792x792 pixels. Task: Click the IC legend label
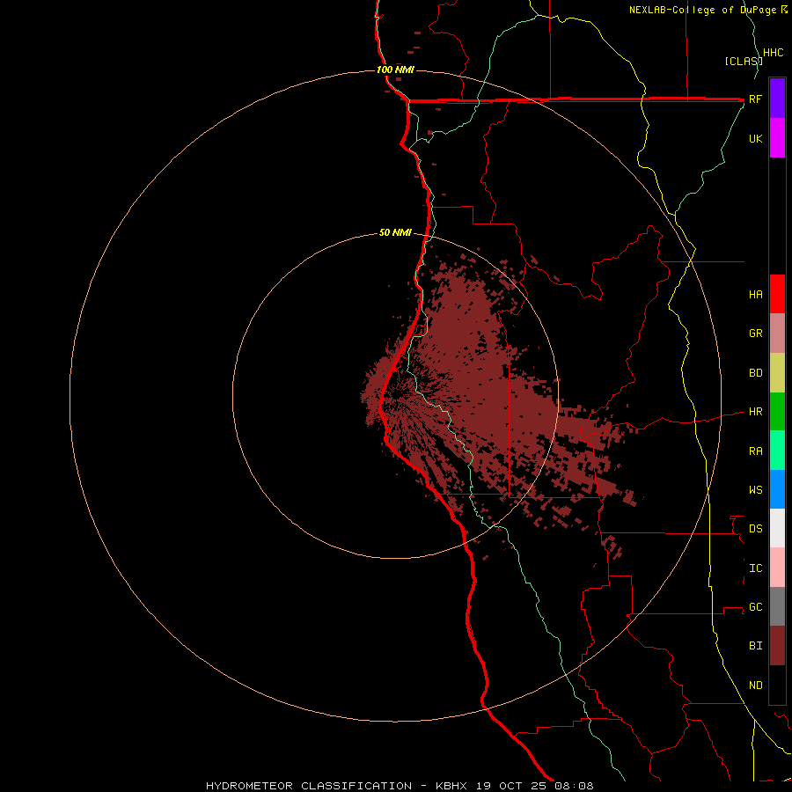pyautogui.click(x=756, y=568)
